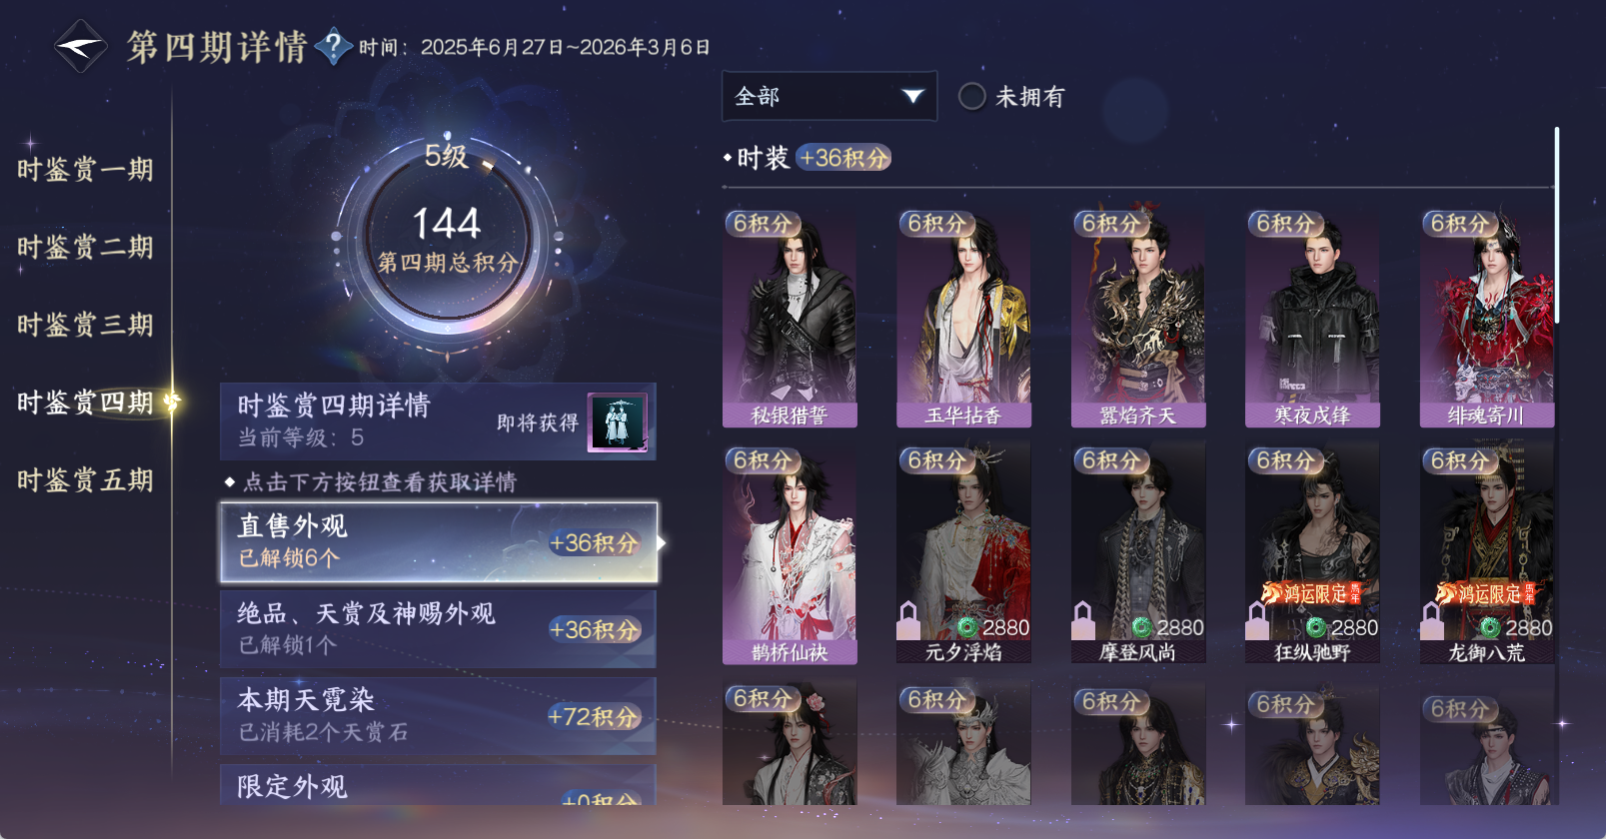
Task: Click the jade currency icon on 元夕浮焰
Action: point(967,627)
